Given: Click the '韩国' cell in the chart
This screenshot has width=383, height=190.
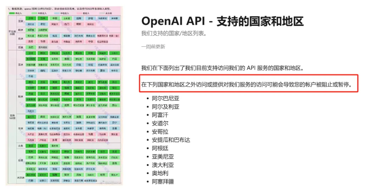Looking at the screenshot, I should 43,53.
